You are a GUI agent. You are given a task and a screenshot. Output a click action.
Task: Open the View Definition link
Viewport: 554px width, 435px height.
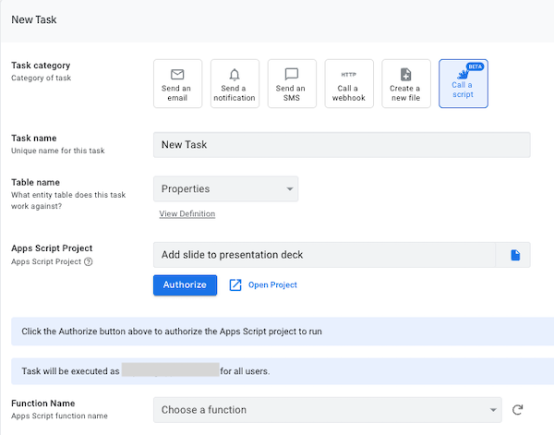[x=187, y=213]
